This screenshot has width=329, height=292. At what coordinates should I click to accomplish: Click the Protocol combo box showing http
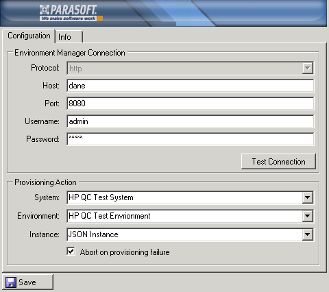pyautogui.click(x=191, y=68)
